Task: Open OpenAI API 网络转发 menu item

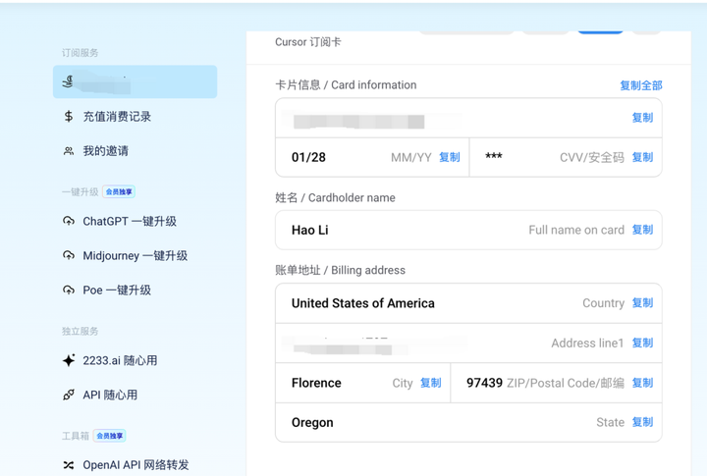Action: [x=135, y=465]
